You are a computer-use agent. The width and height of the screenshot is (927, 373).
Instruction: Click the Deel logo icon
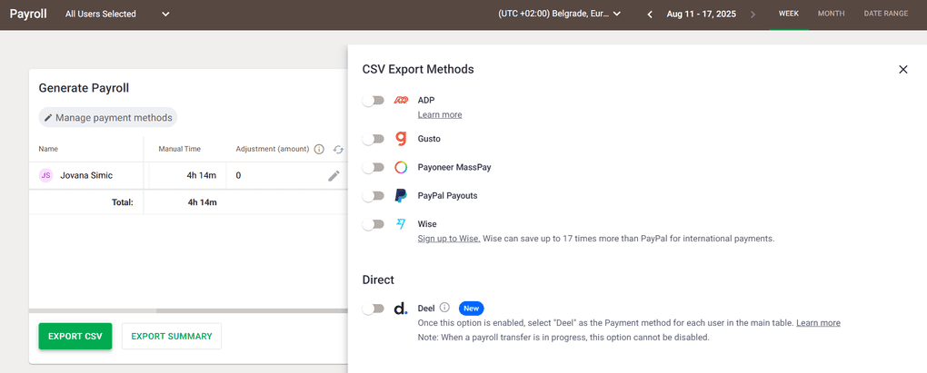pyautogui.click(x=401, y=308)
